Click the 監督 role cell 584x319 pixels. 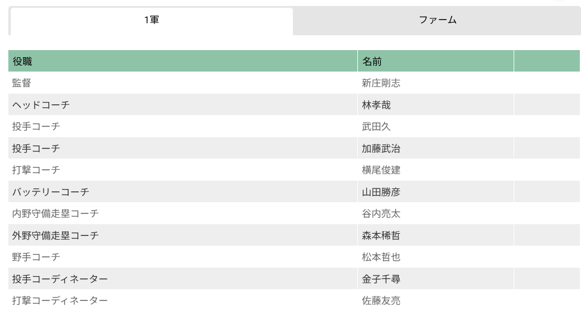tap(21, 83)
